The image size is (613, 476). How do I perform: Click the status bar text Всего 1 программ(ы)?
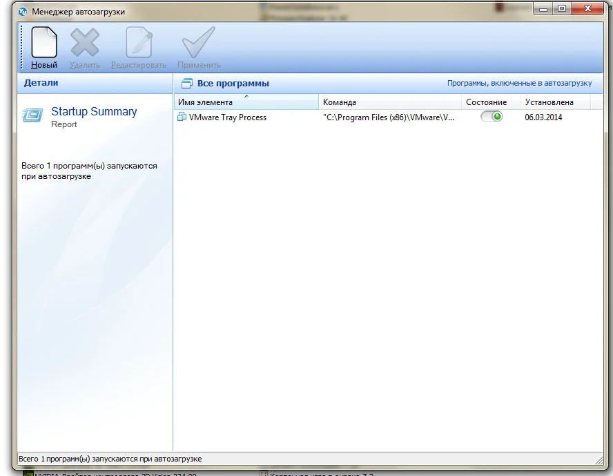110,459
